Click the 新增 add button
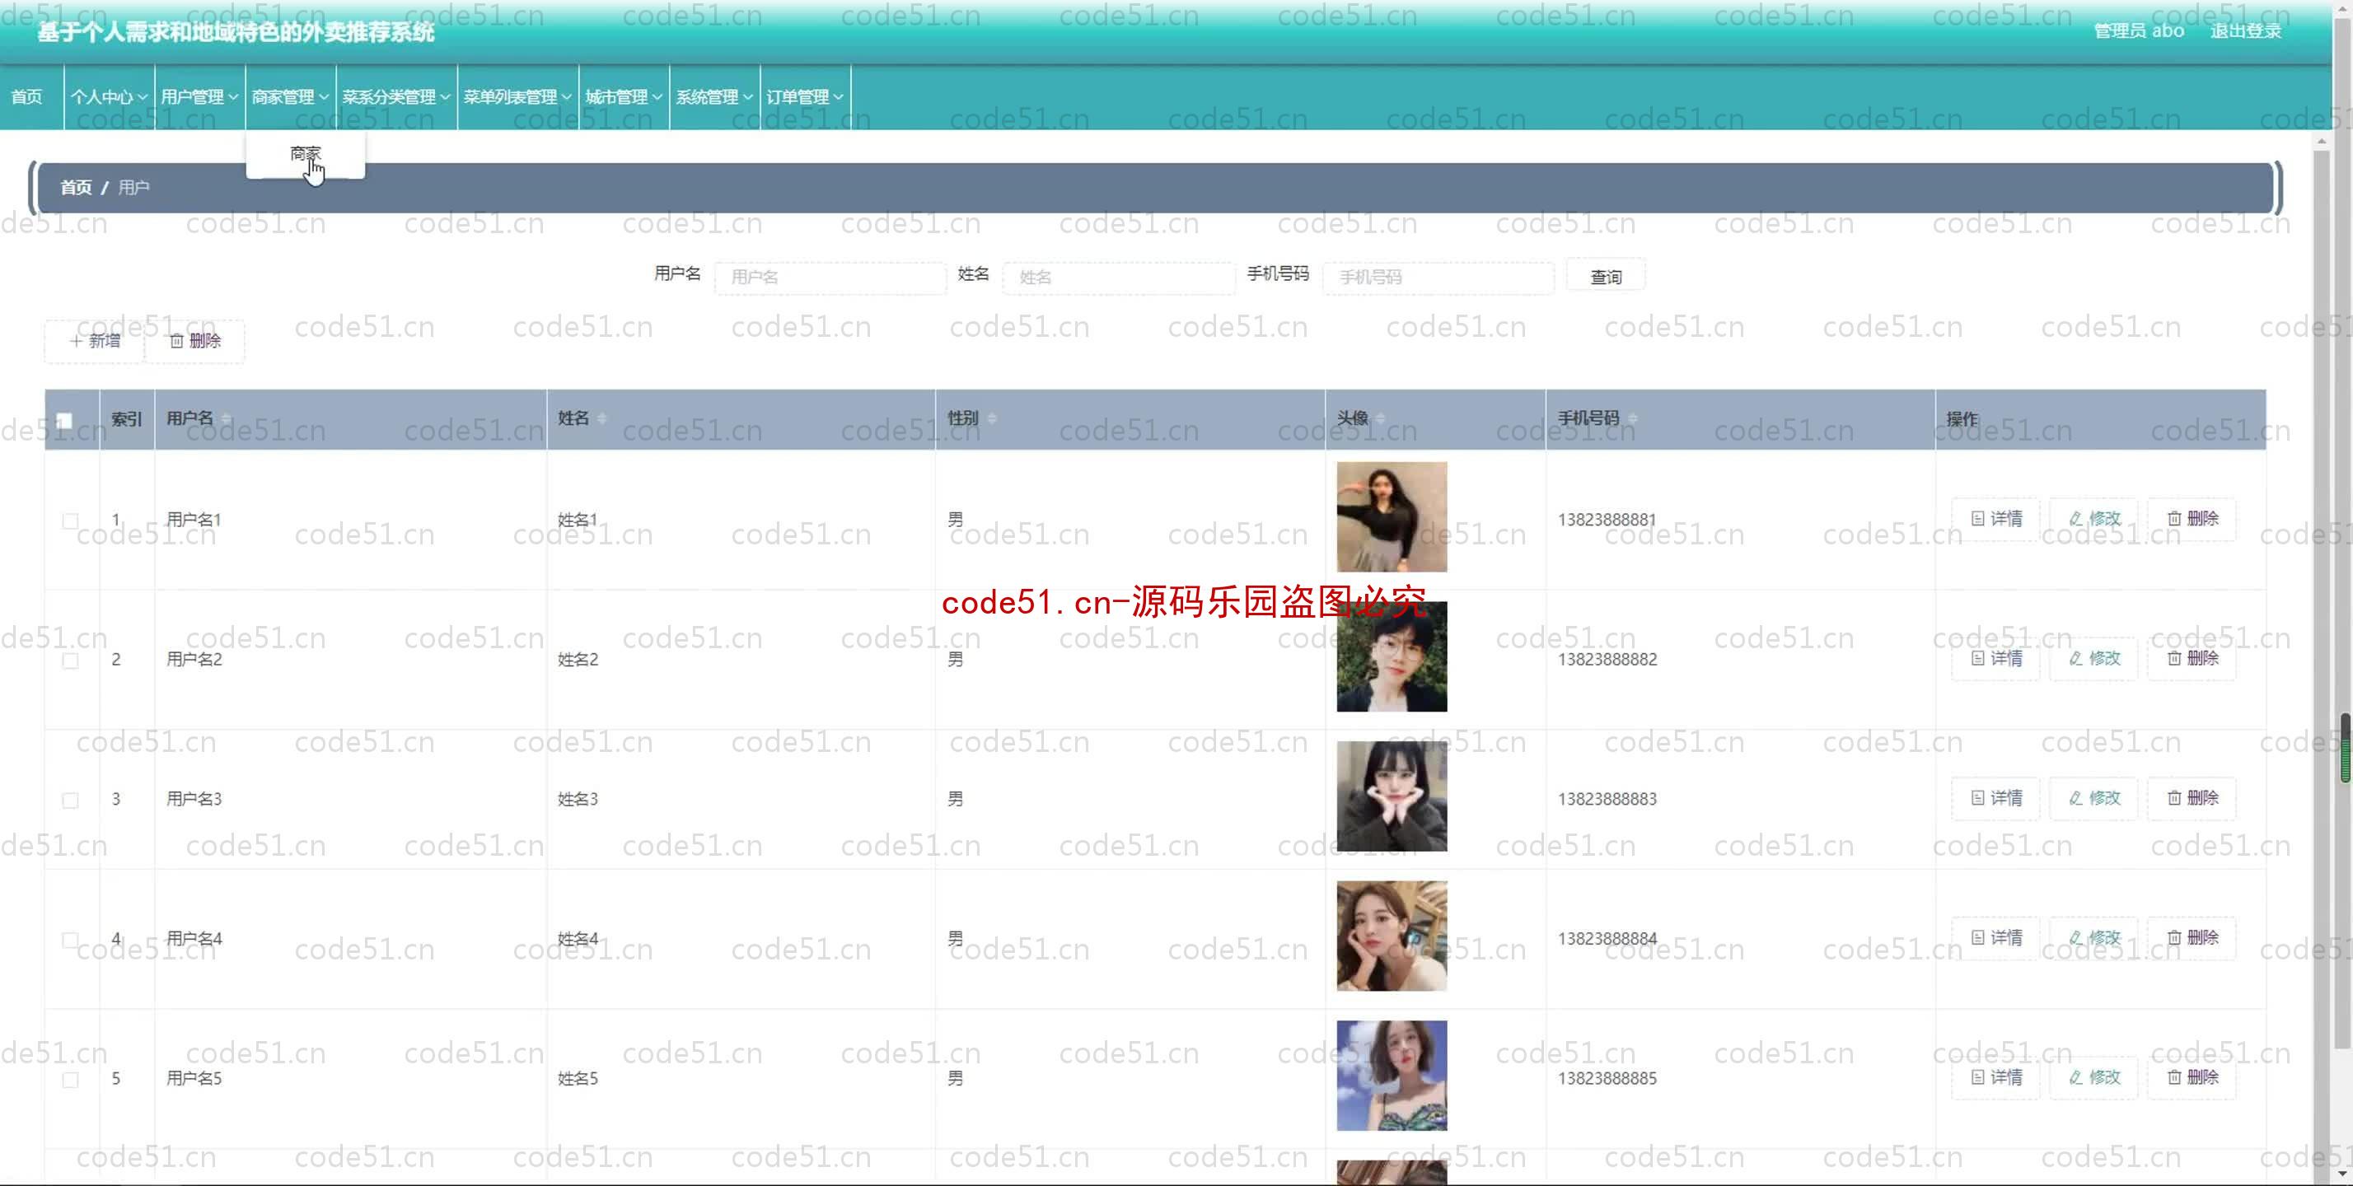Screen dimensions: 2353x1186 coord(95,340)
